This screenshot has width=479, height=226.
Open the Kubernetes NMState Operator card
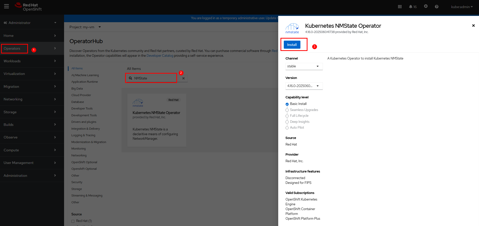point(157,120)
